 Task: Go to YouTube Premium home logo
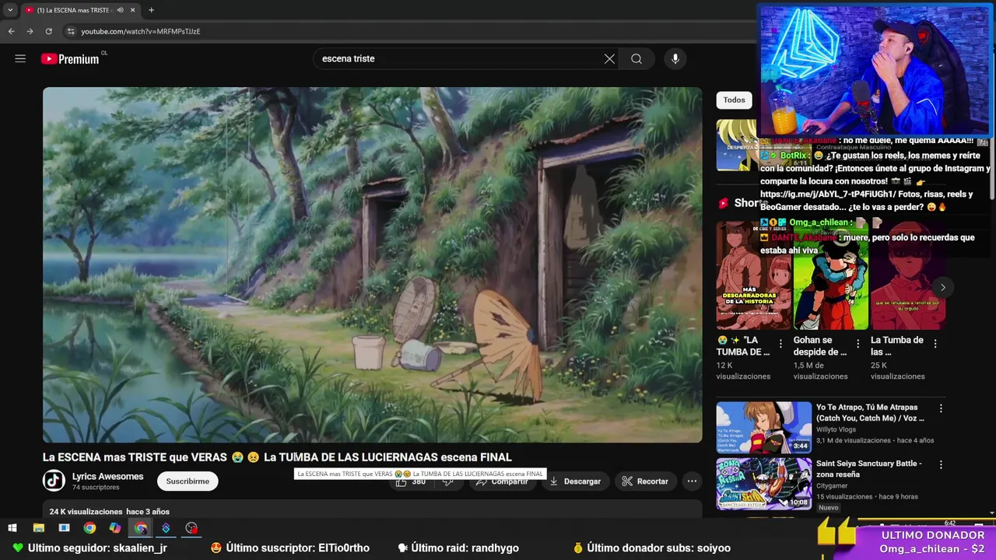click(x=70, y=58)
